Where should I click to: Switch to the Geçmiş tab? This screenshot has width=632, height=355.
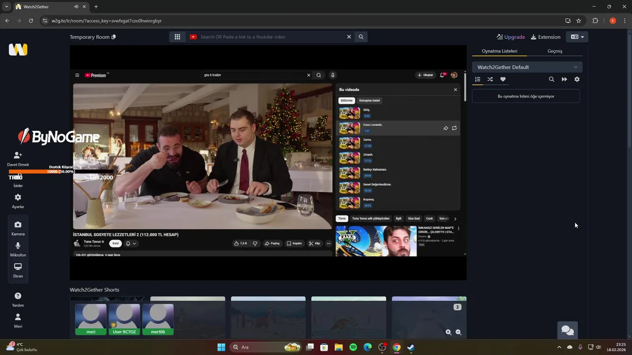[x=555, y=51]
